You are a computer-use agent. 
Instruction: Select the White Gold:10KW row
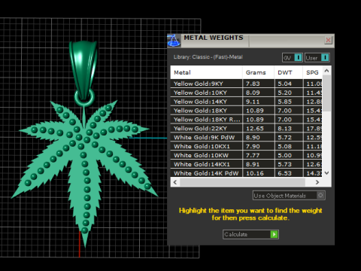[x=246, y=155]
